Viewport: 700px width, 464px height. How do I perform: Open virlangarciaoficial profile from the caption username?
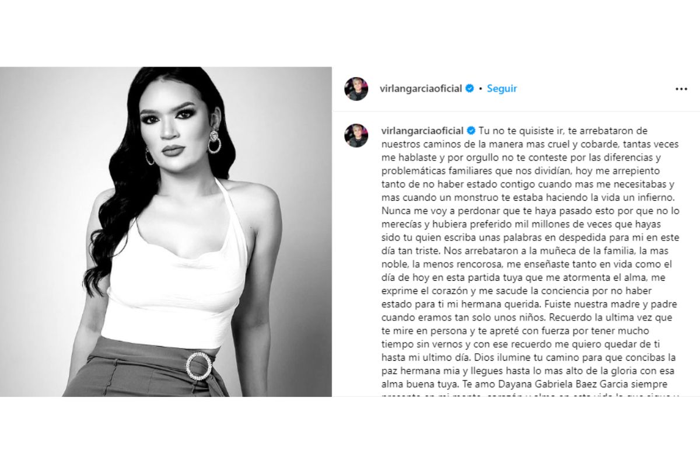(x=421, y=130)
